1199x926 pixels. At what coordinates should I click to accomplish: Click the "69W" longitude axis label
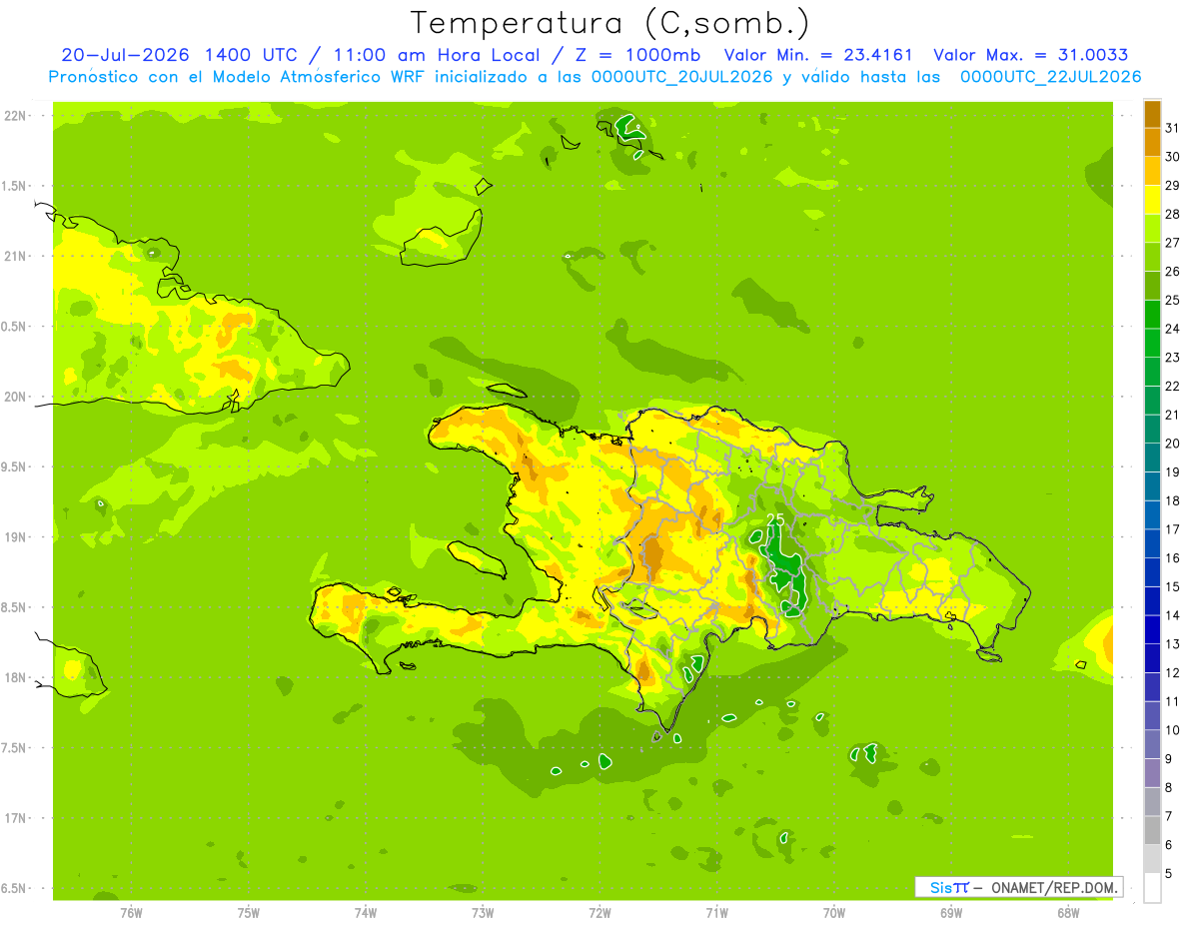(951, 912)
